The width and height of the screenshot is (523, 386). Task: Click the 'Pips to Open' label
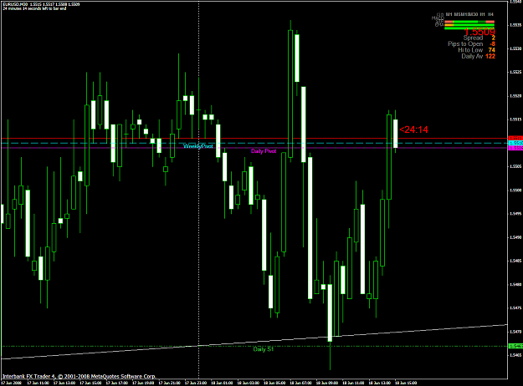(x=465, y=44)
